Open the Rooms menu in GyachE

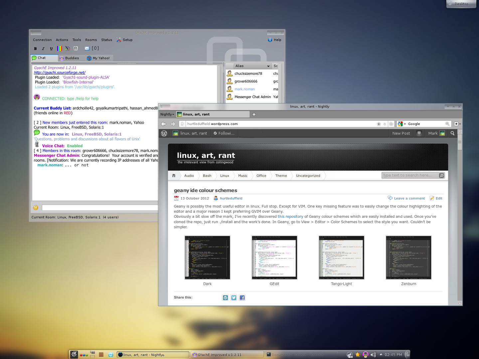coord(91,40)
